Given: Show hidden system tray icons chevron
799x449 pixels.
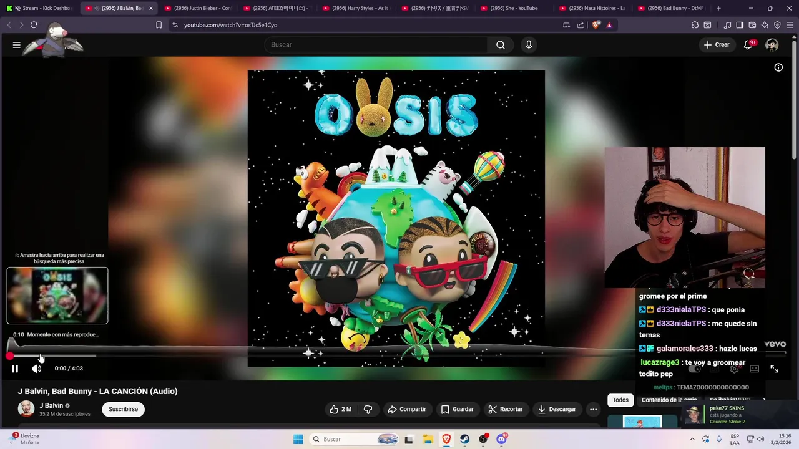Looking at the screenshot, I should click(692, 439).
